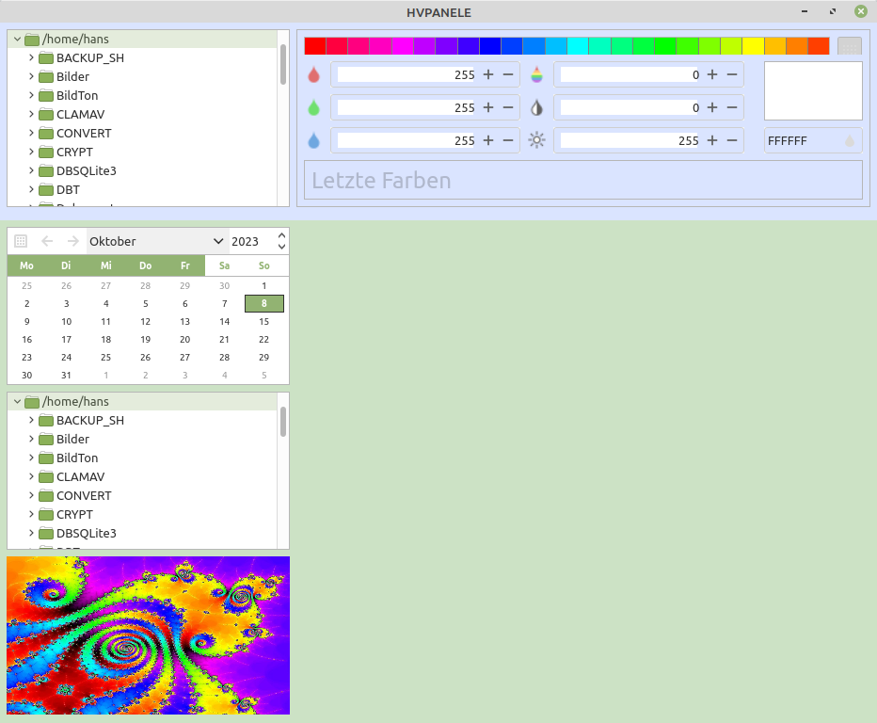Click the sun brightness icon
This screenshot has height=723, width=877.
coord(536,140)
